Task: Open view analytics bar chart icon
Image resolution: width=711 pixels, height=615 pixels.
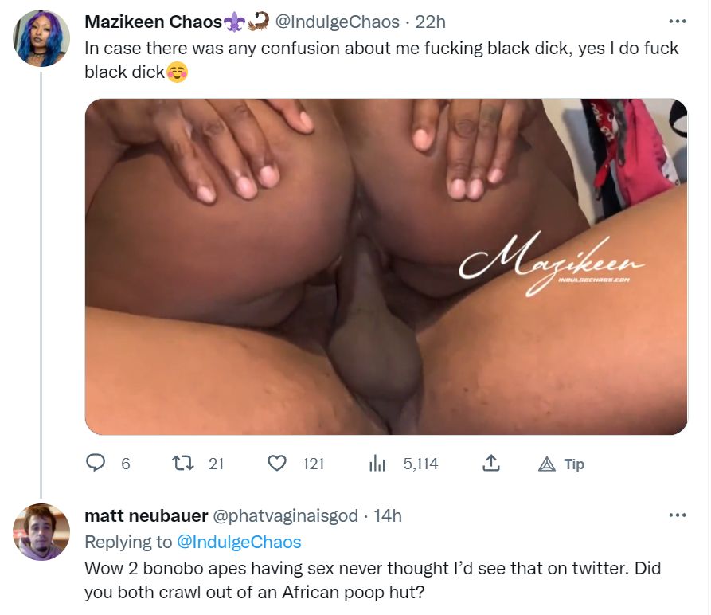Action: point(377,464)
